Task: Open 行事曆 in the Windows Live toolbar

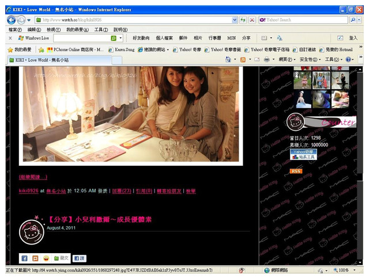Action: point(214,38)
